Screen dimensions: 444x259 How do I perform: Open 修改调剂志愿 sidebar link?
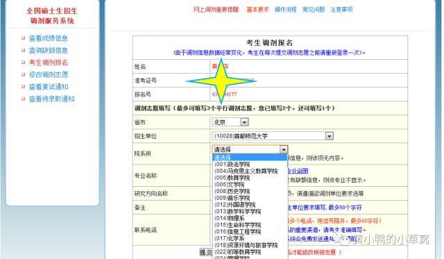(x=49, y=75)
